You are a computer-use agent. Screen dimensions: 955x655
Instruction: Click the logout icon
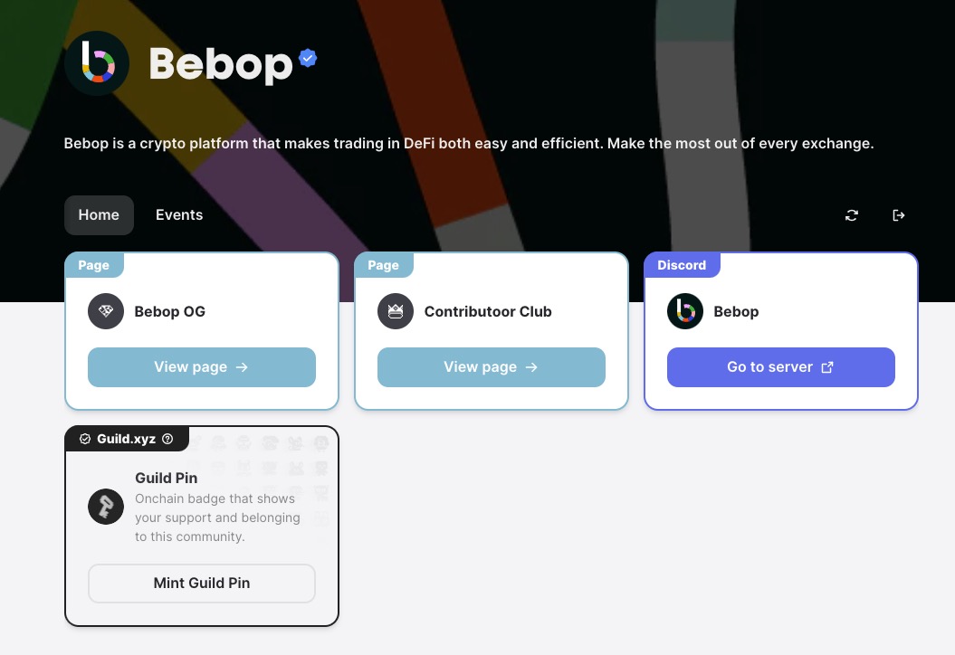(899, 215)
